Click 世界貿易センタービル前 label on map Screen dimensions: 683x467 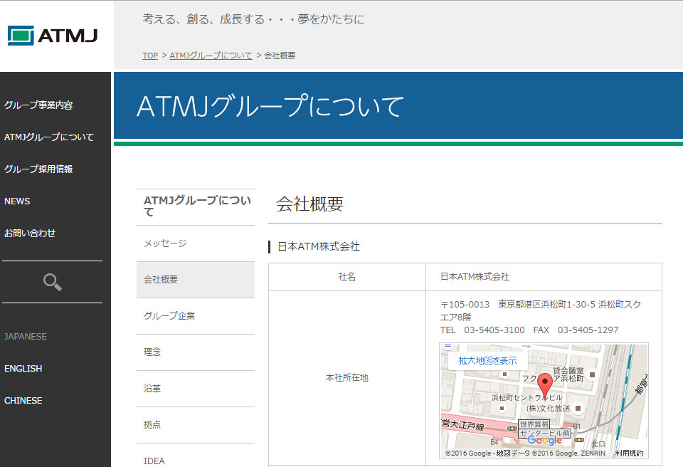pos(544,429)
